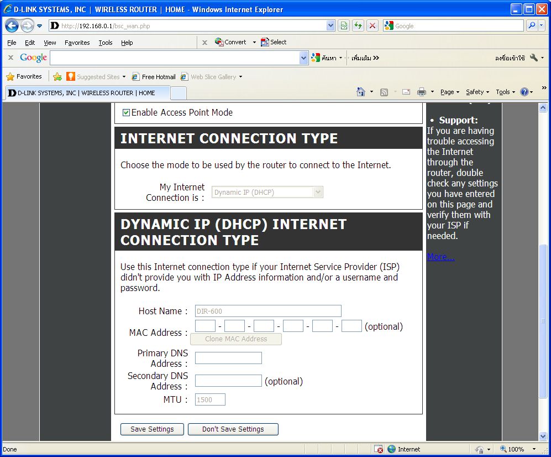Expand the command bar overflow chevron
Screen dimensions: 551x457
pyautogui.click(x=544, y=87)
